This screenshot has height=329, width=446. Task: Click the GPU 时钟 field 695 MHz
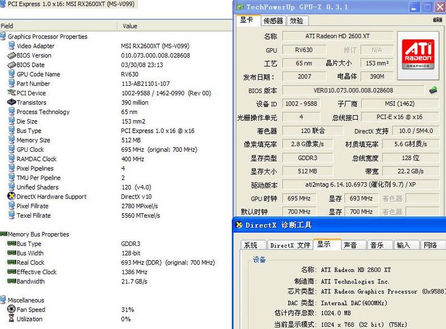click(299, 199)
